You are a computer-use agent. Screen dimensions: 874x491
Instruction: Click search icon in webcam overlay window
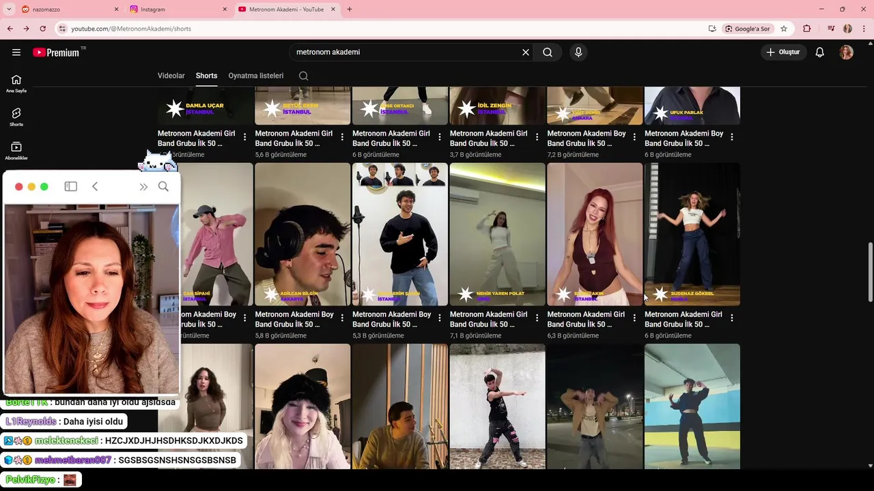click(x=163, y=186)
